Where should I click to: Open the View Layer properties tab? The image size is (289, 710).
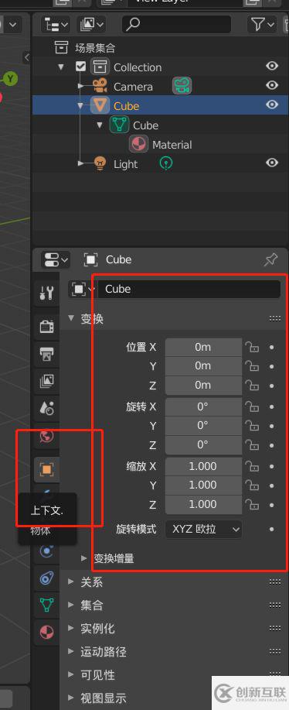47,381
